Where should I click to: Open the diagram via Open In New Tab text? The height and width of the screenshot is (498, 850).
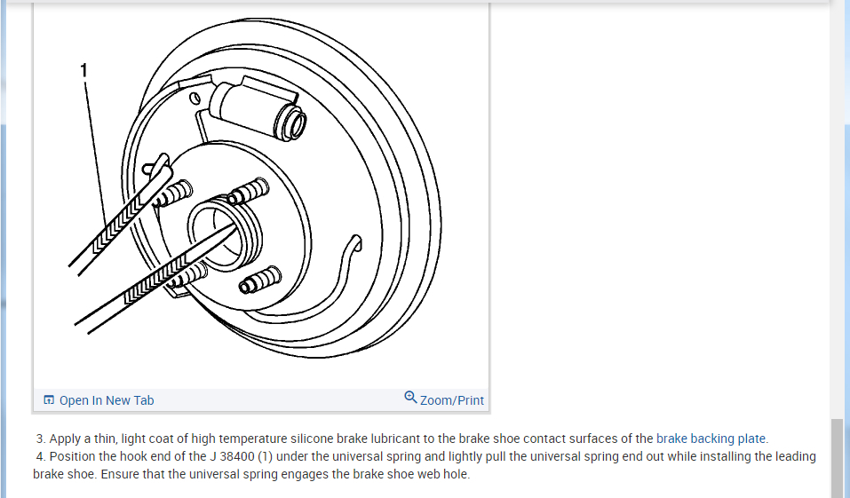click(107, 400)
